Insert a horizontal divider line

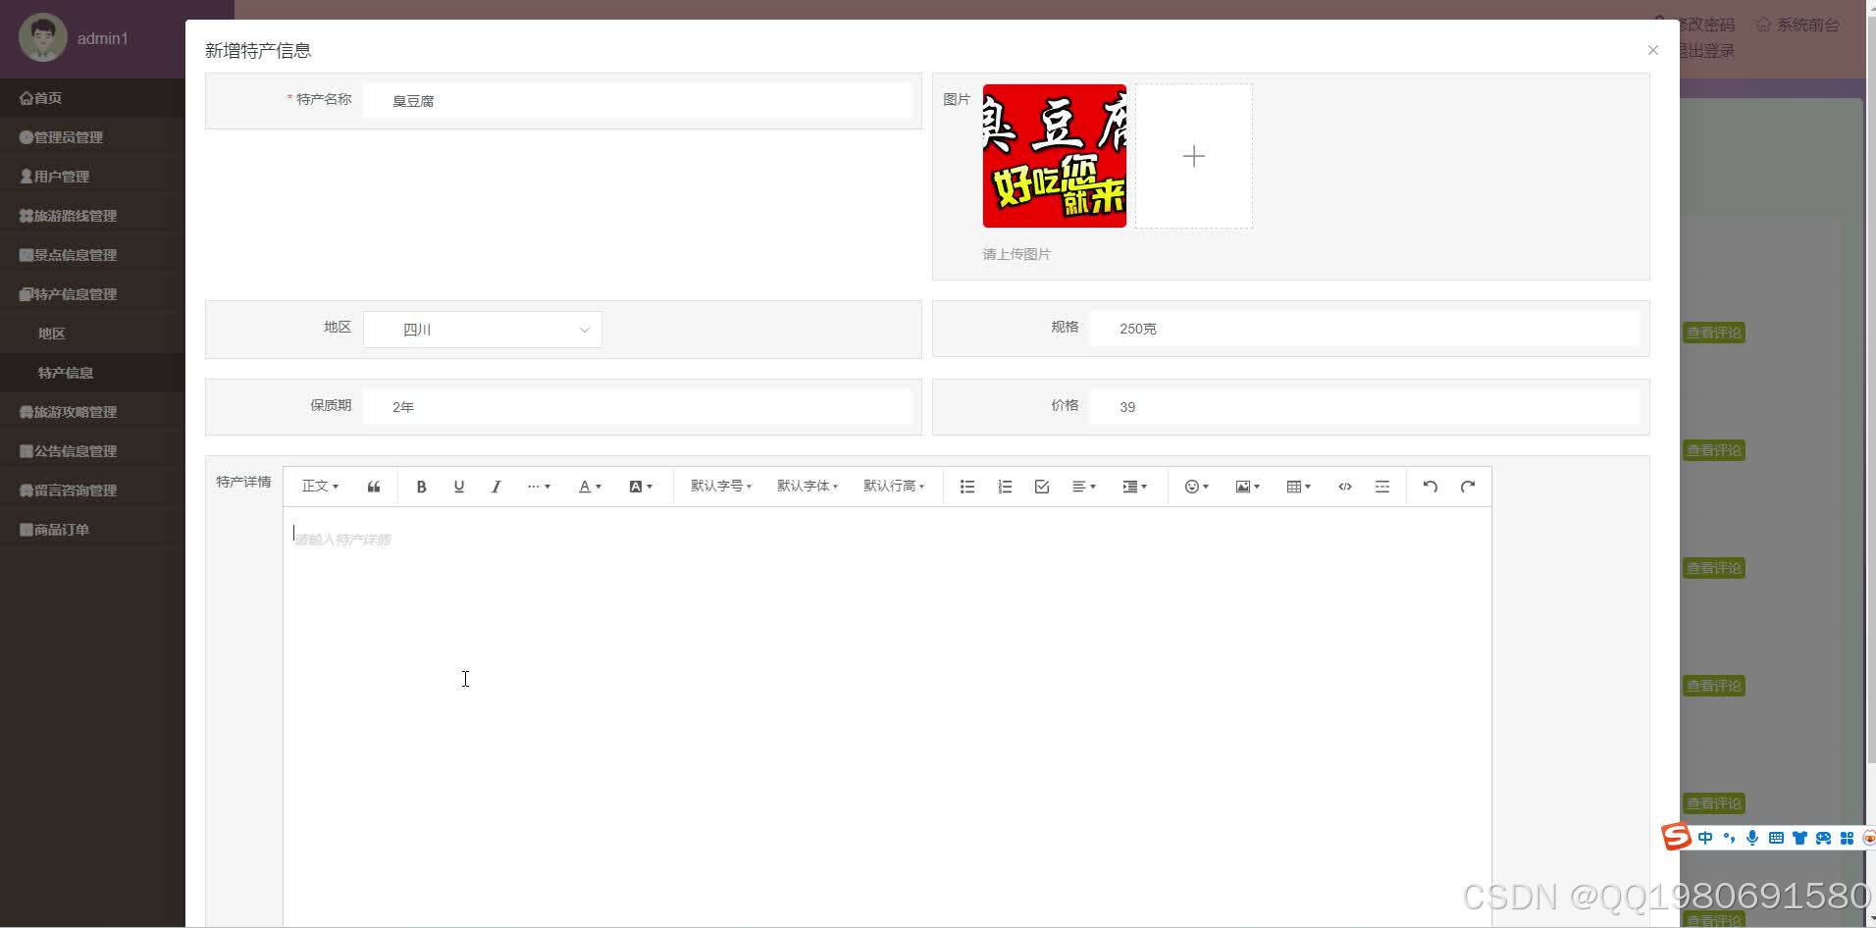(x=1382, y=487)
